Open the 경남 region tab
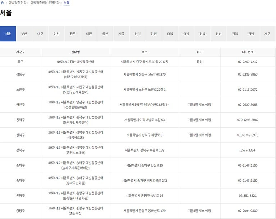 pos(251,34)
